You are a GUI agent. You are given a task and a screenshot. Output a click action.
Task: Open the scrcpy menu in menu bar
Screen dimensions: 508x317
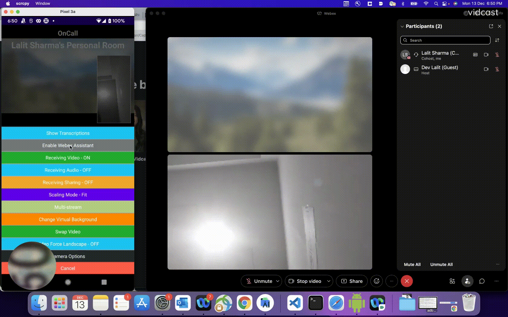pyautogui.click(x=22, y=3)
